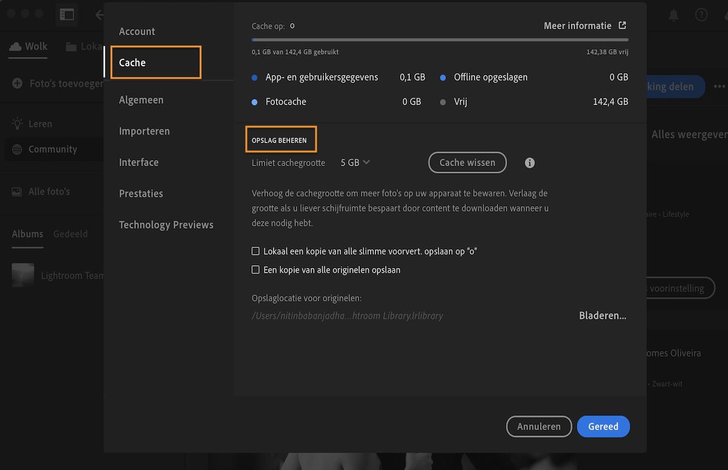Open the Lightroom Team album thumbnail
Viewport: 728px width, 470px height.
pyautogui.click(x=22, y=275)
